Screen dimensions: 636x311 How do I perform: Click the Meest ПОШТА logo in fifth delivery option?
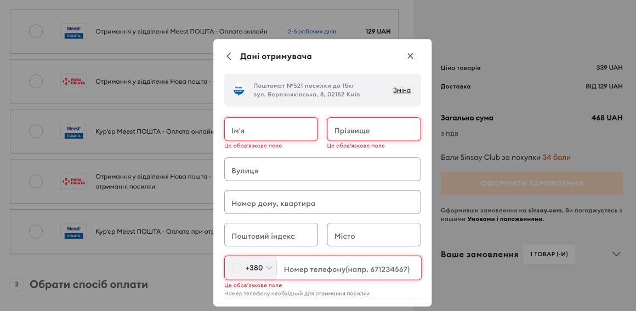[x=73, y=232]
